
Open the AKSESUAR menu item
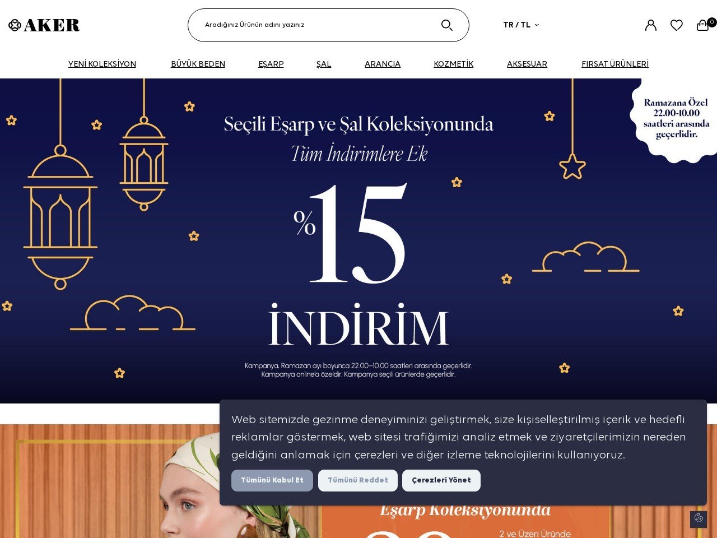point(527,64)
